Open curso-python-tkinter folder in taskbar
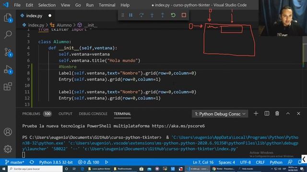 point(99,169)
